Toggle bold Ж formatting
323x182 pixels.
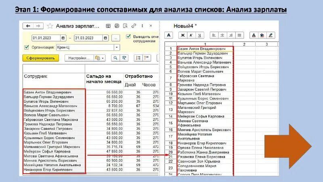tap(182, 35)
